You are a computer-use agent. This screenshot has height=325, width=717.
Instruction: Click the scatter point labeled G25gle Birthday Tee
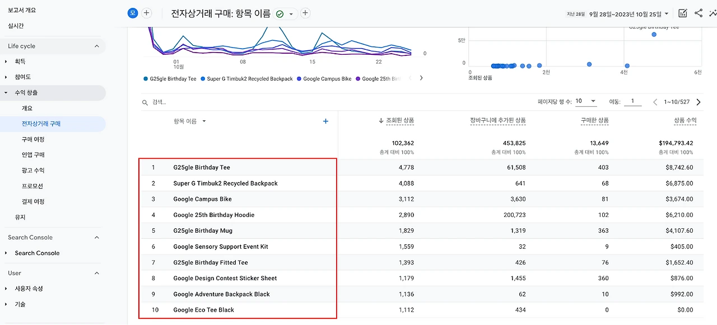[x=654, y=35]
